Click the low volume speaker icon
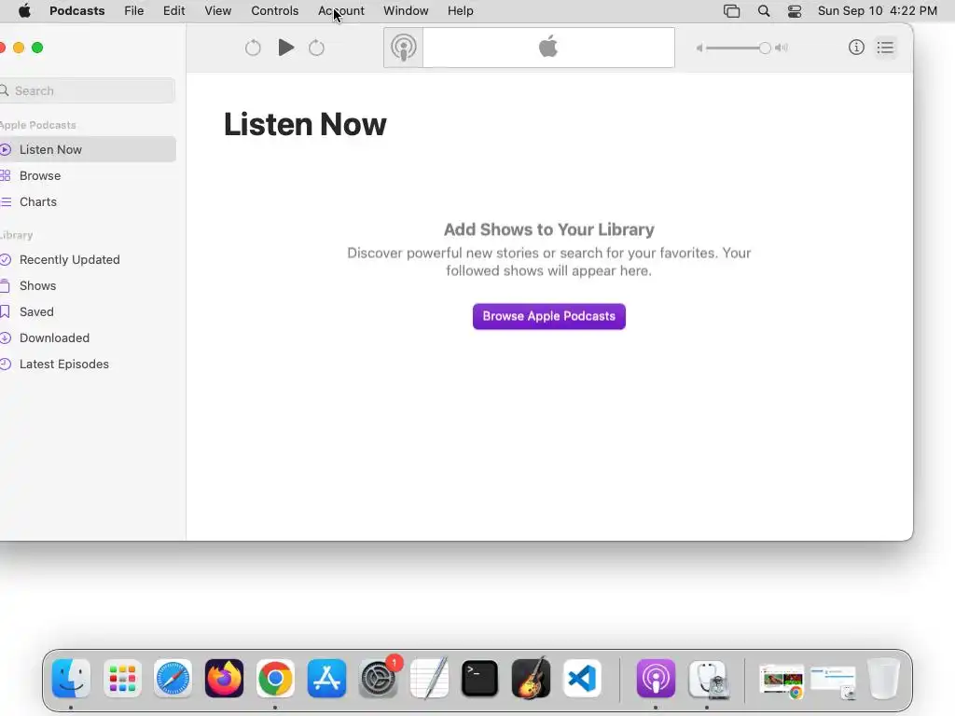Image resolution: width=955 pixels, height=716 pixels. coord(699,48)
